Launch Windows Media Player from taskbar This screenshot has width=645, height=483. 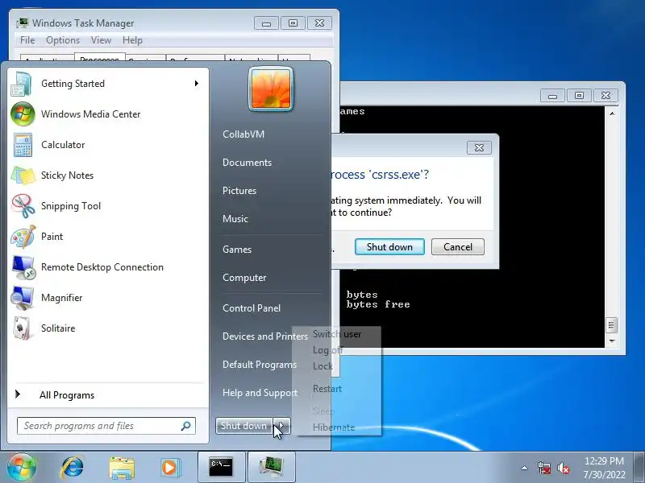pyautogui.click(x=170, y=468)
